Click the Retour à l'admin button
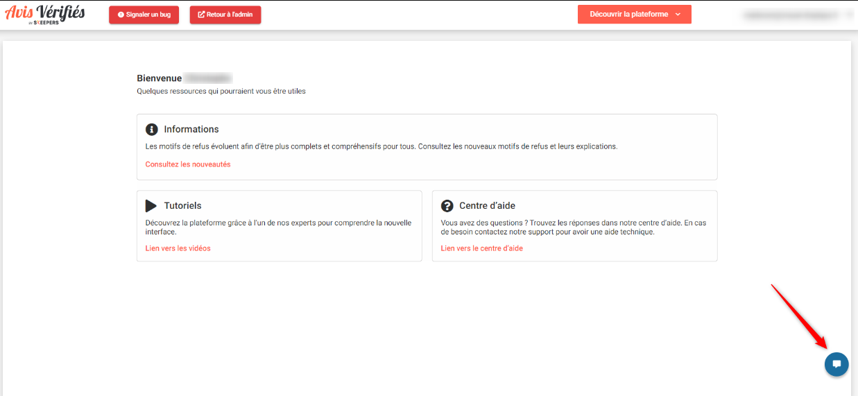 [x=225, y=15]
